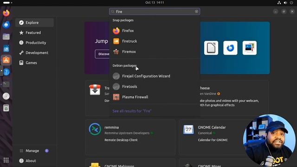This screenshot has height=167, width=297.
Task: Open the Help dock icon
Action: [6, 72]
